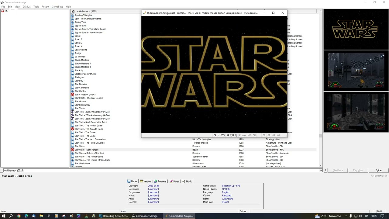Switch to the Music tab
The image size is (389, 219).
tap(187, 181)
